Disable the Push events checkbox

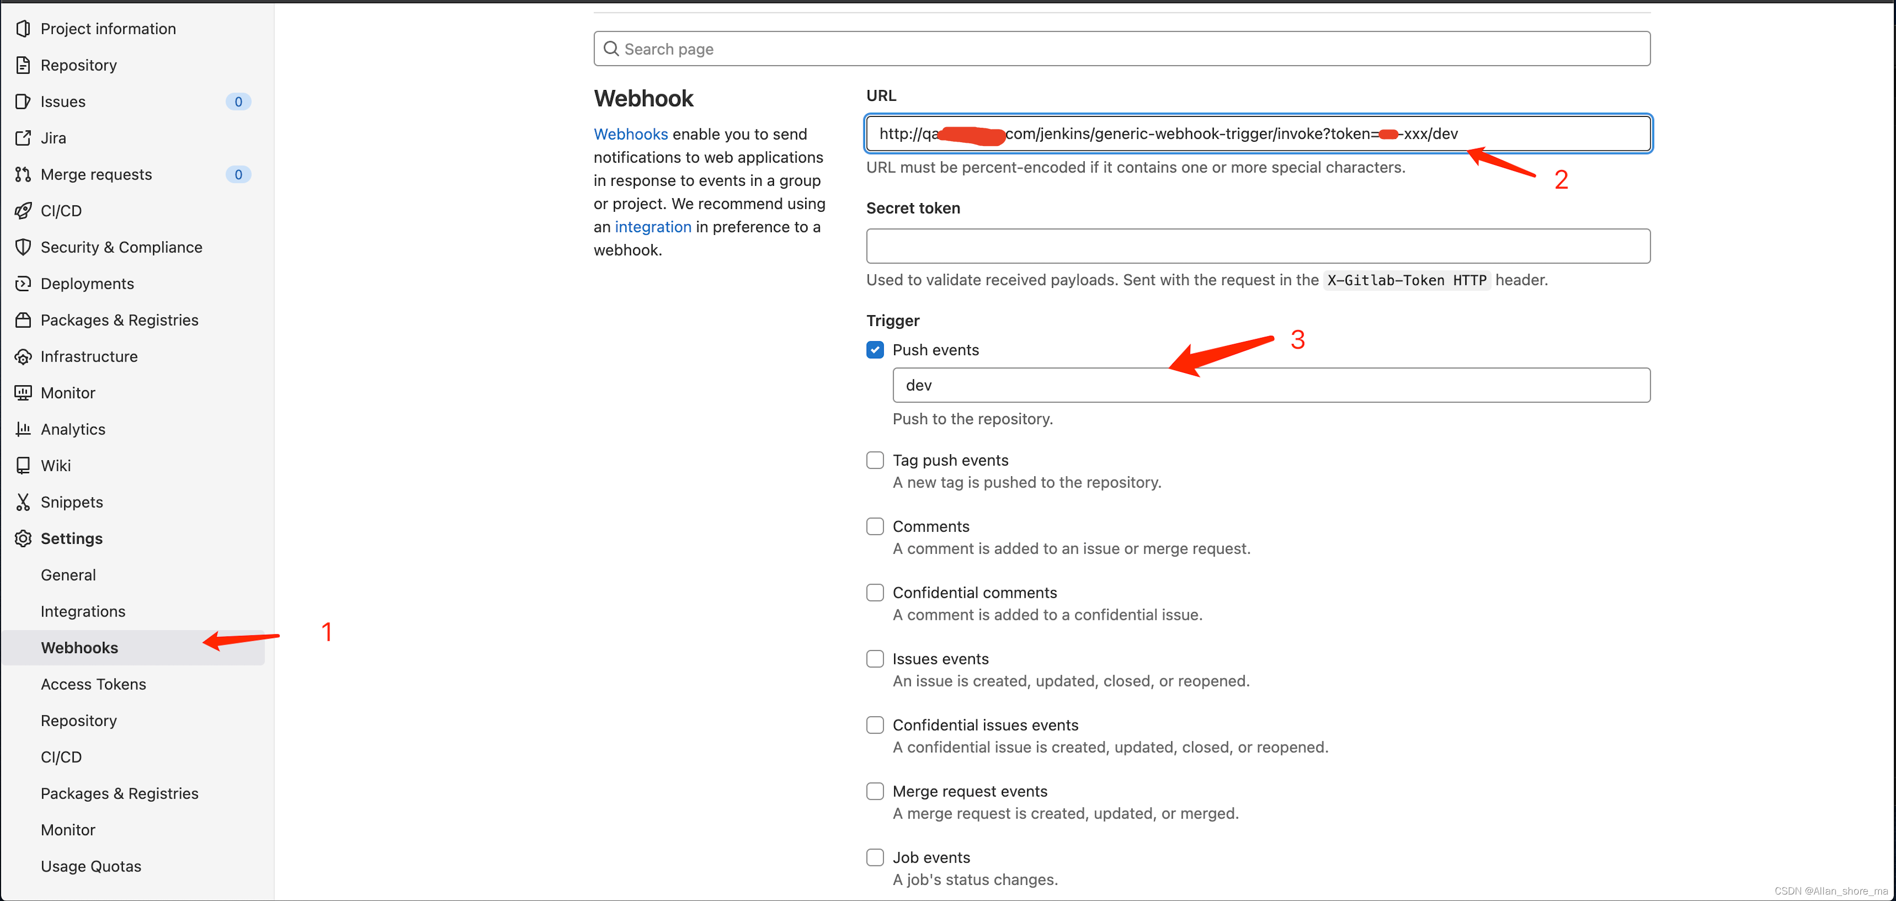tap(874, 350)
